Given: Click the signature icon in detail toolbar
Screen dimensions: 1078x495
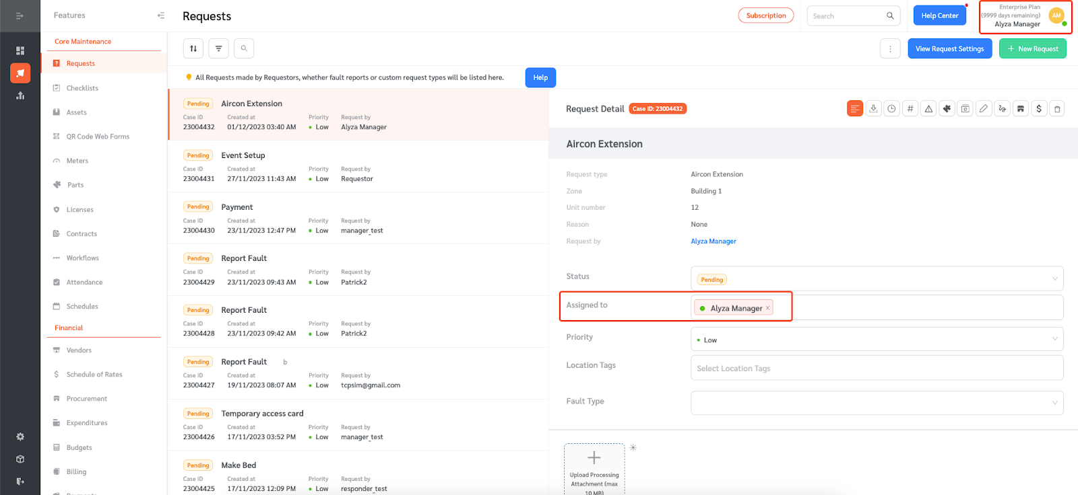Looking at the screenshot, I should tap(1002, 109).
